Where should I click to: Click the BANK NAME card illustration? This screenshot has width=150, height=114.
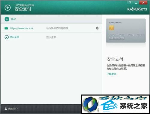point(126,31)
